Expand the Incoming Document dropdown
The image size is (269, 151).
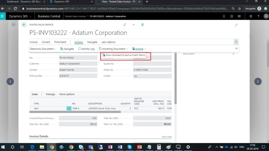point(113,49)
